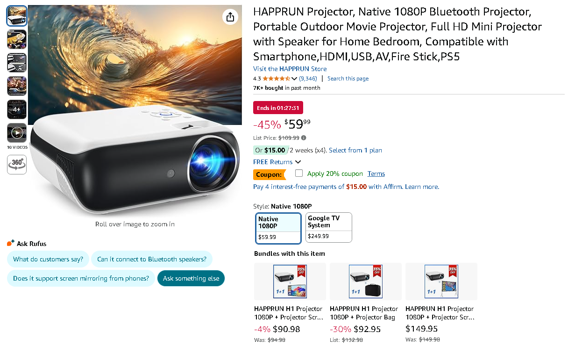Image resolution: width=568 pixels, height=347 pixels.
Task: Visit the HAPPRUN Store link
Action: point(290,69)
